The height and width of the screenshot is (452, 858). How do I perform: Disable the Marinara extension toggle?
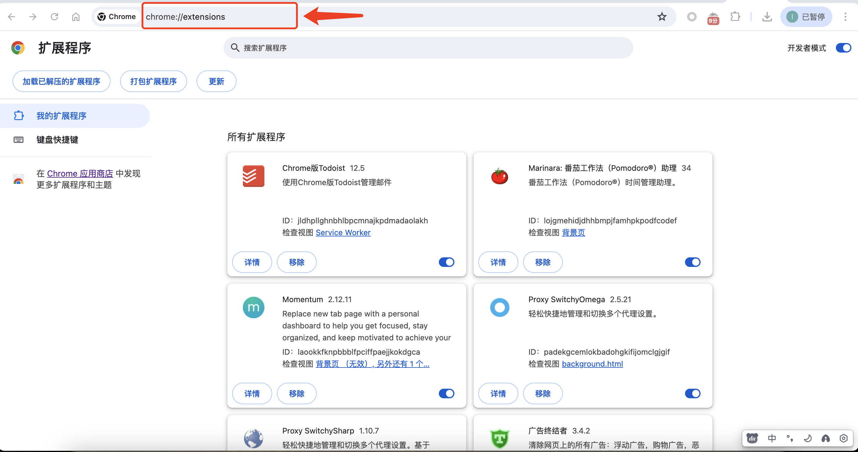pyautogui.click(x=692, y=262)
